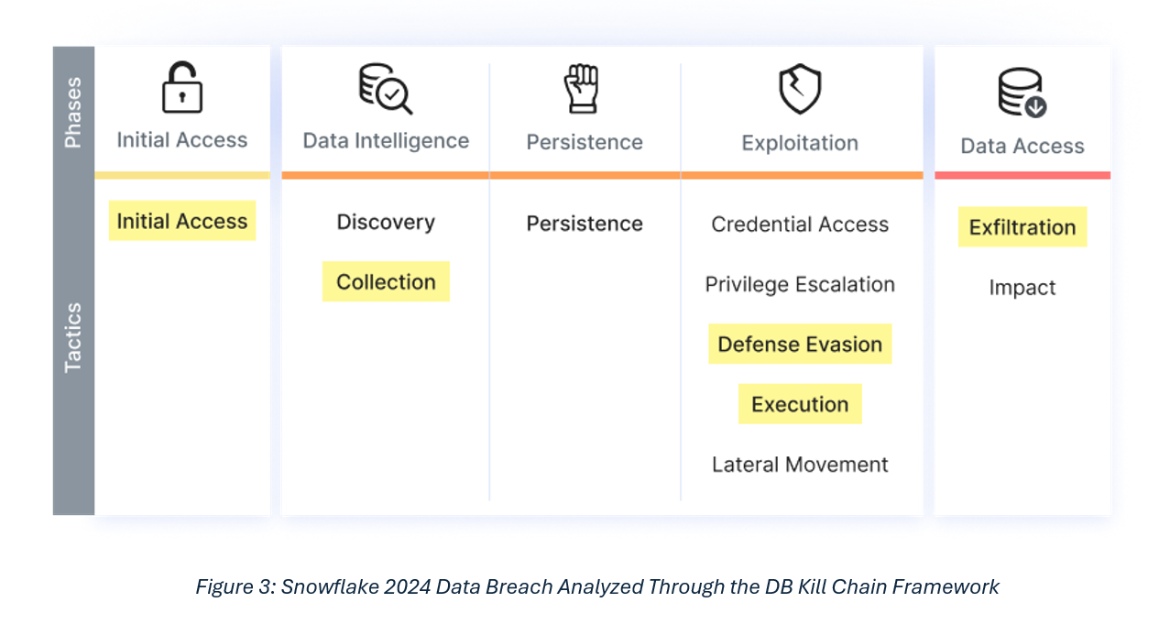Click the database download Data Access icon
The height and width of the screenshot is (635, 1159).
pyautogui.click(x=1022, y=93)
